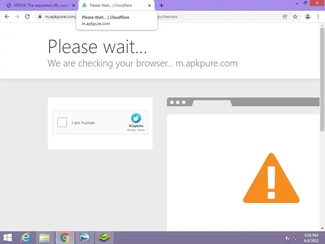Click the hCaptcha logo icon
Image resolution: width=325 pixels, height=244 pixels.
click(x=136, y=118)
